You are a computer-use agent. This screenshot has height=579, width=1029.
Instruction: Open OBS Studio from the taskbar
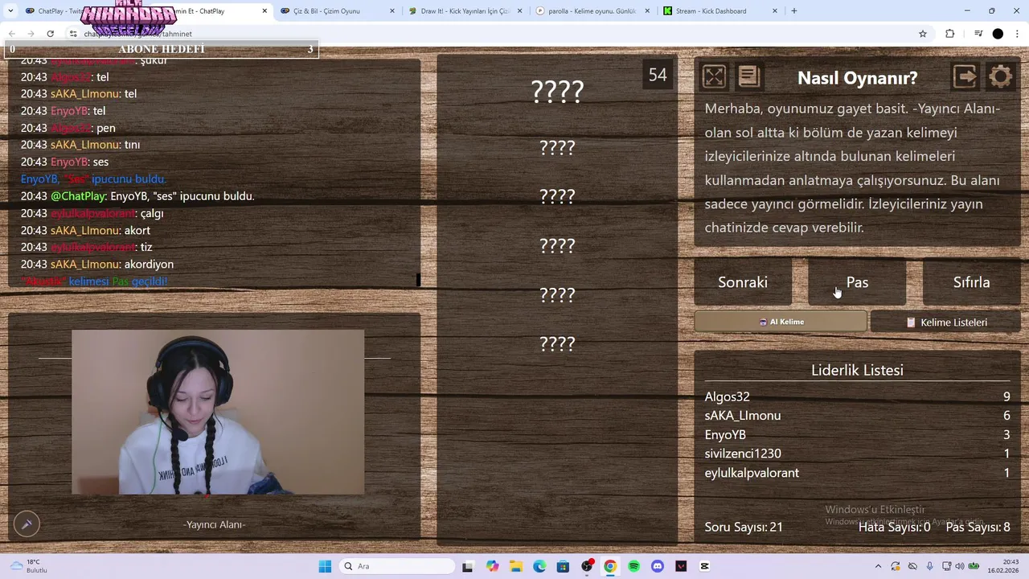click(587, 566)
